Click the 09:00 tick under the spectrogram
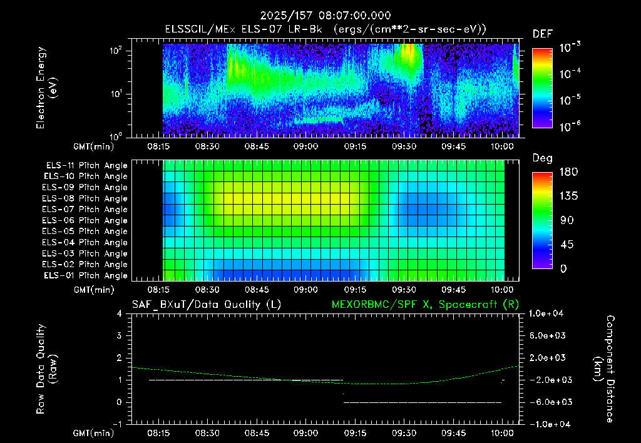The width and height of the screenshot is (641, 443). coord(305,146)
